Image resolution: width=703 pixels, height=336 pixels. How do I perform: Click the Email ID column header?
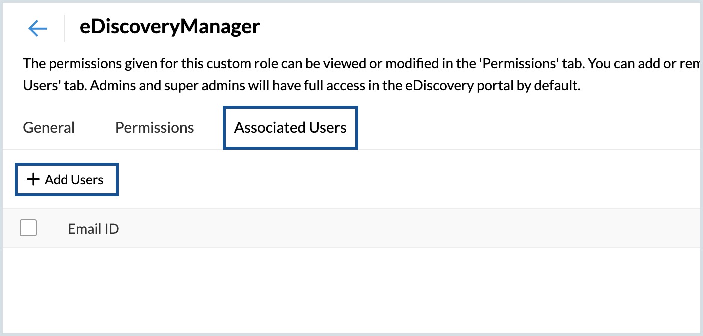[x=93, y=228]
